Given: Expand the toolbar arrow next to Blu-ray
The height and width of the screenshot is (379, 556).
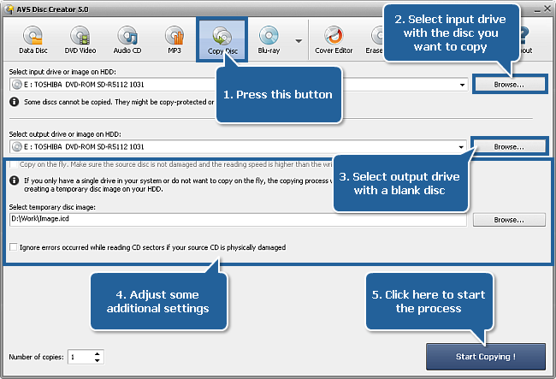Looking at the screenshot, I should click(x=299, y=41).
